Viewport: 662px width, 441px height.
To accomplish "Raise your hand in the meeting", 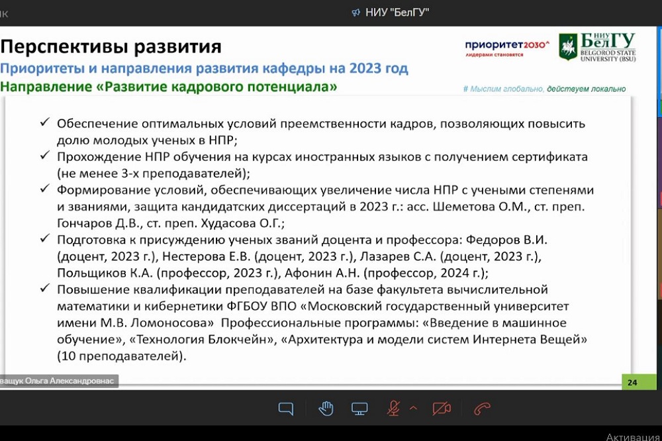I will pos(326,409).
